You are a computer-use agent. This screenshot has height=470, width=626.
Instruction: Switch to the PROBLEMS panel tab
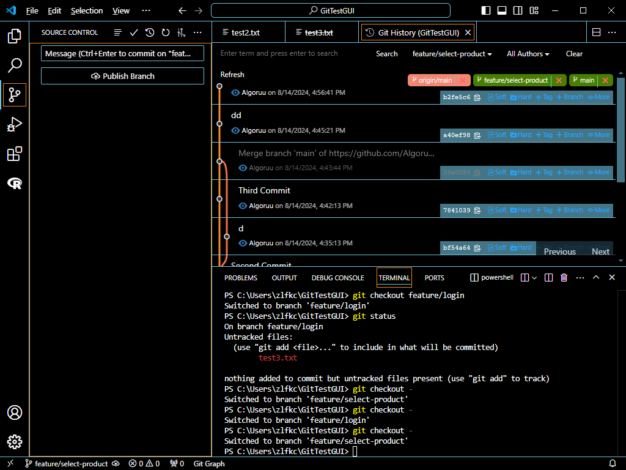[x=241, y=278]
